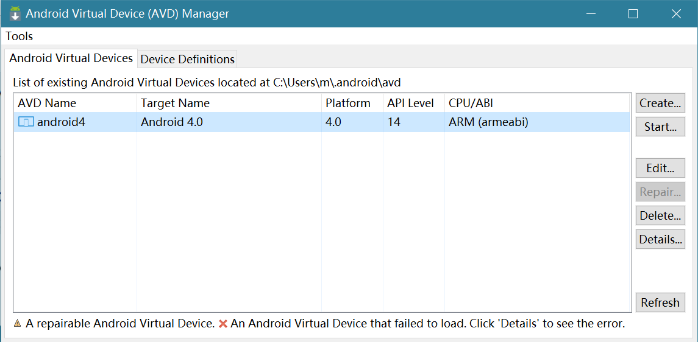Click the repairable-device warning triangle icon
Viewport: 698px width, 342px height.
17,324
